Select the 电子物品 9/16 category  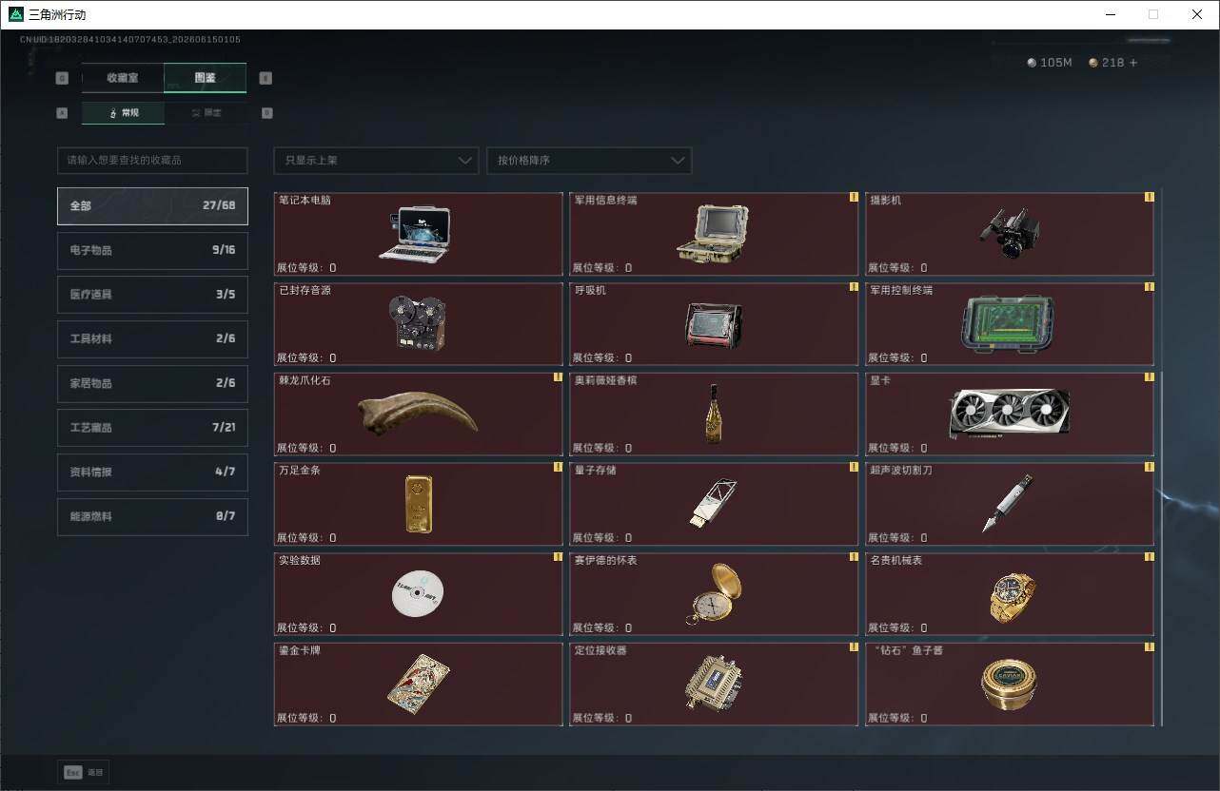coord(152,250)
